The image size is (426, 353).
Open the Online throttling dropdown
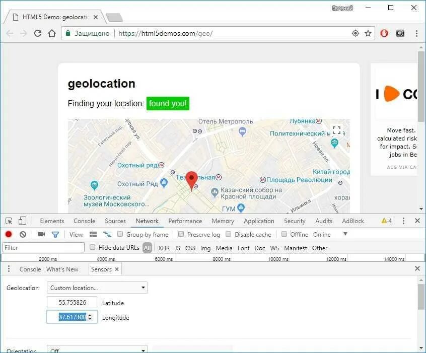330,234
